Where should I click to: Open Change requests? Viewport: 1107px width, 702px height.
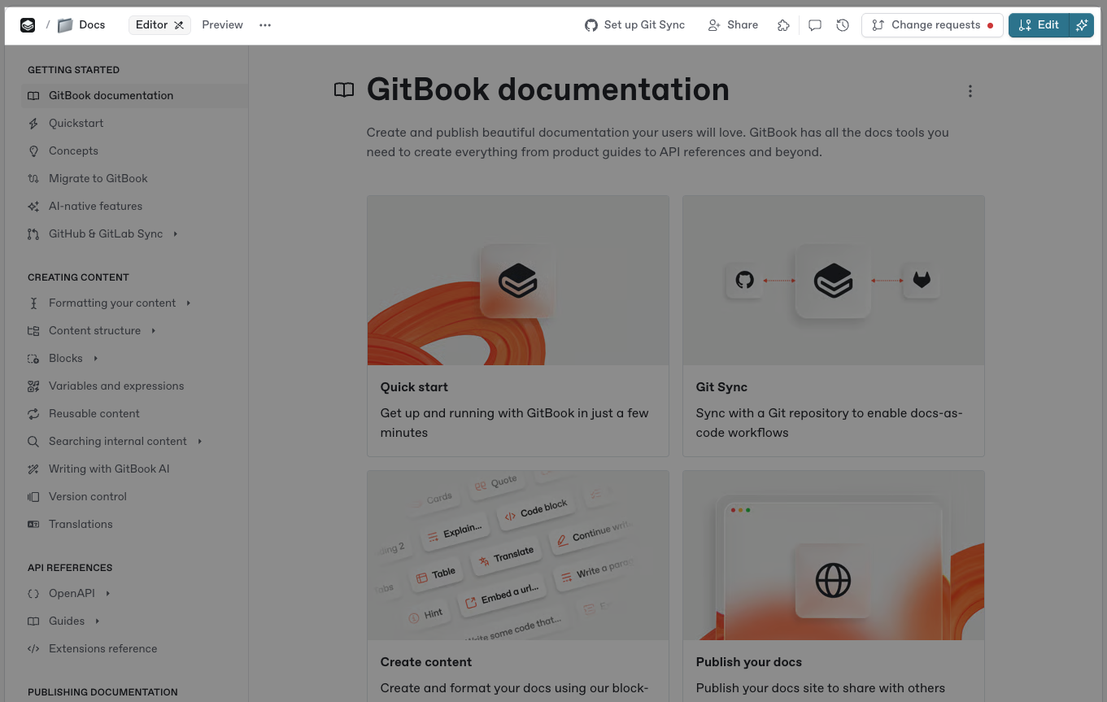(x=931, y=25)
